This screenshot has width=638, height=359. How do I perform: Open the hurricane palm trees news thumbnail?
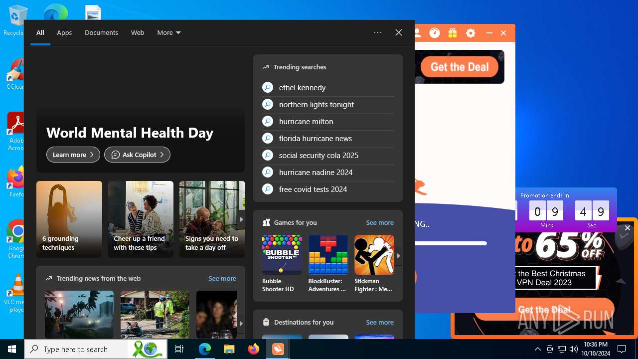pyautogui.click(x=79, y=315)
